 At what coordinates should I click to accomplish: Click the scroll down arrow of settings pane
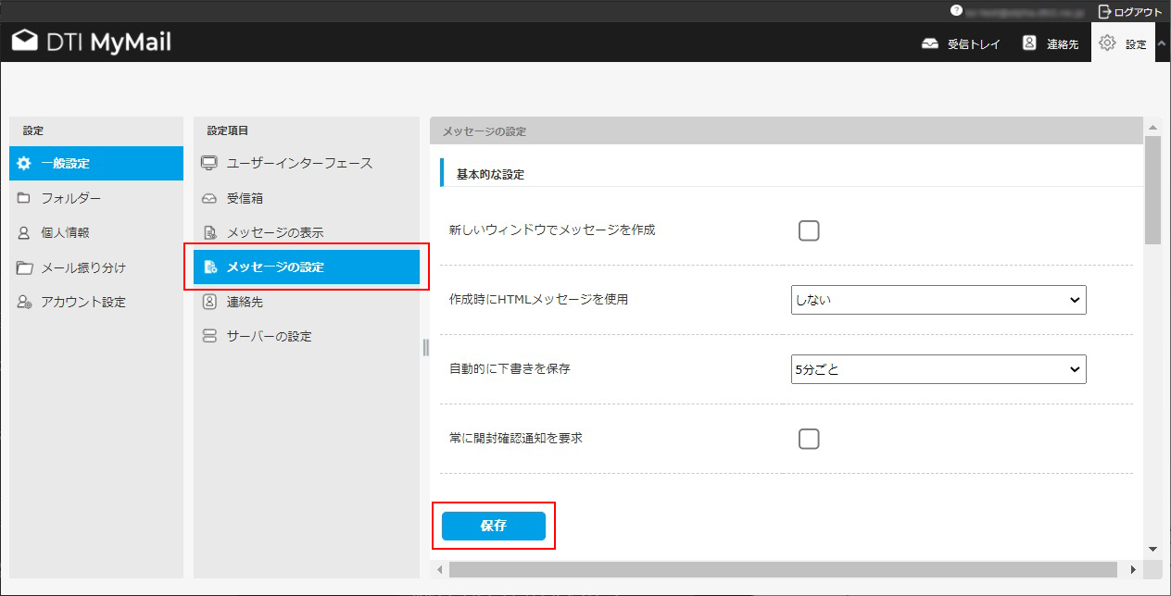[x=1152, y=548]
